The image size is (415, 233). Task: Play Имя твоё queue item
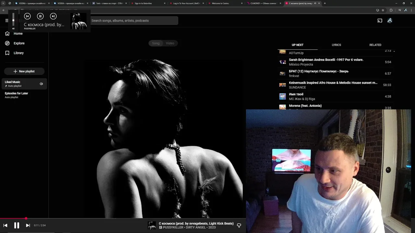[x=336, y=96]
